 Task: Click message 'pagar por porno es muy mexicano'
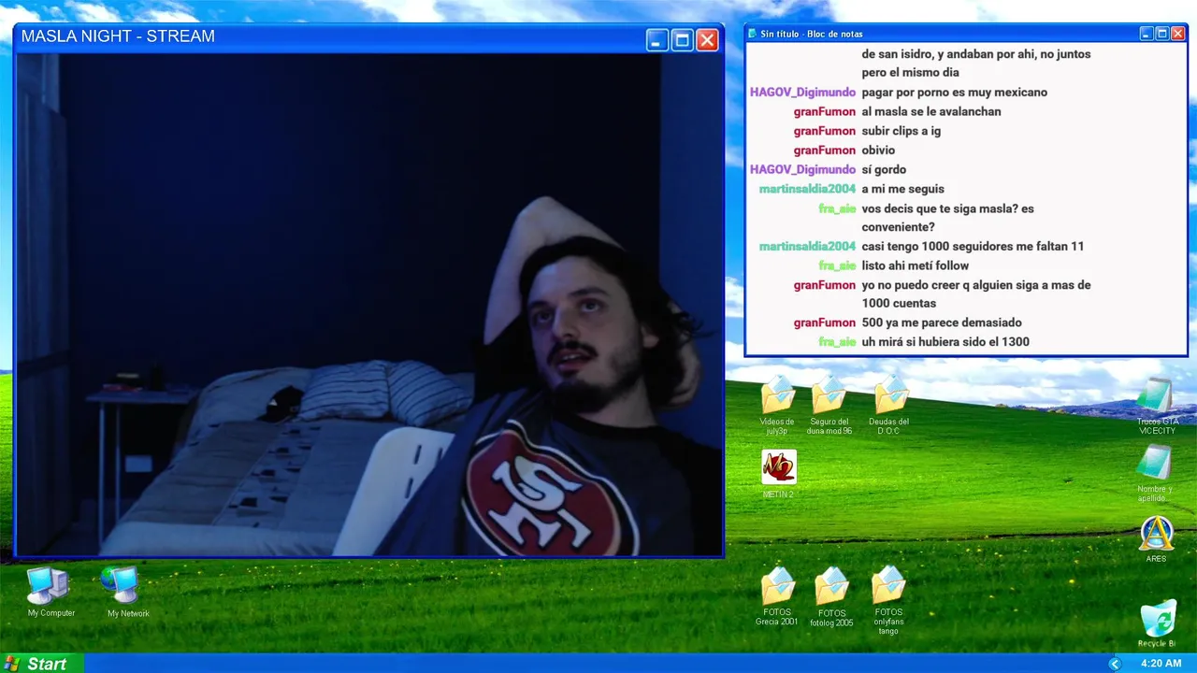[955, 93]
